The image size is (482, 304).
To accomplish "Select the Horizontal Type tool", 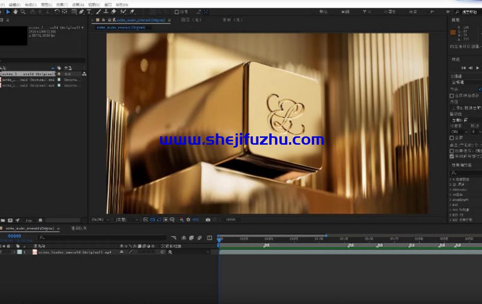I will [x=89, y=12].
